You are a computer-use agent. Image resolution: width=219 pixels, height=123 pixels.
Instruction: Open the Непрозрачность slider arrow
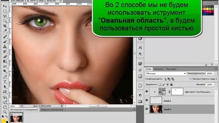tap(215, 73)
